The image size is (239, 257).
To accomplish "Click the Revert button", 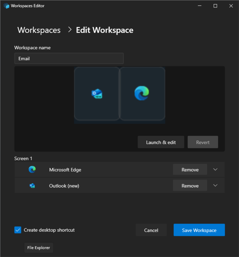I will 203,142.
